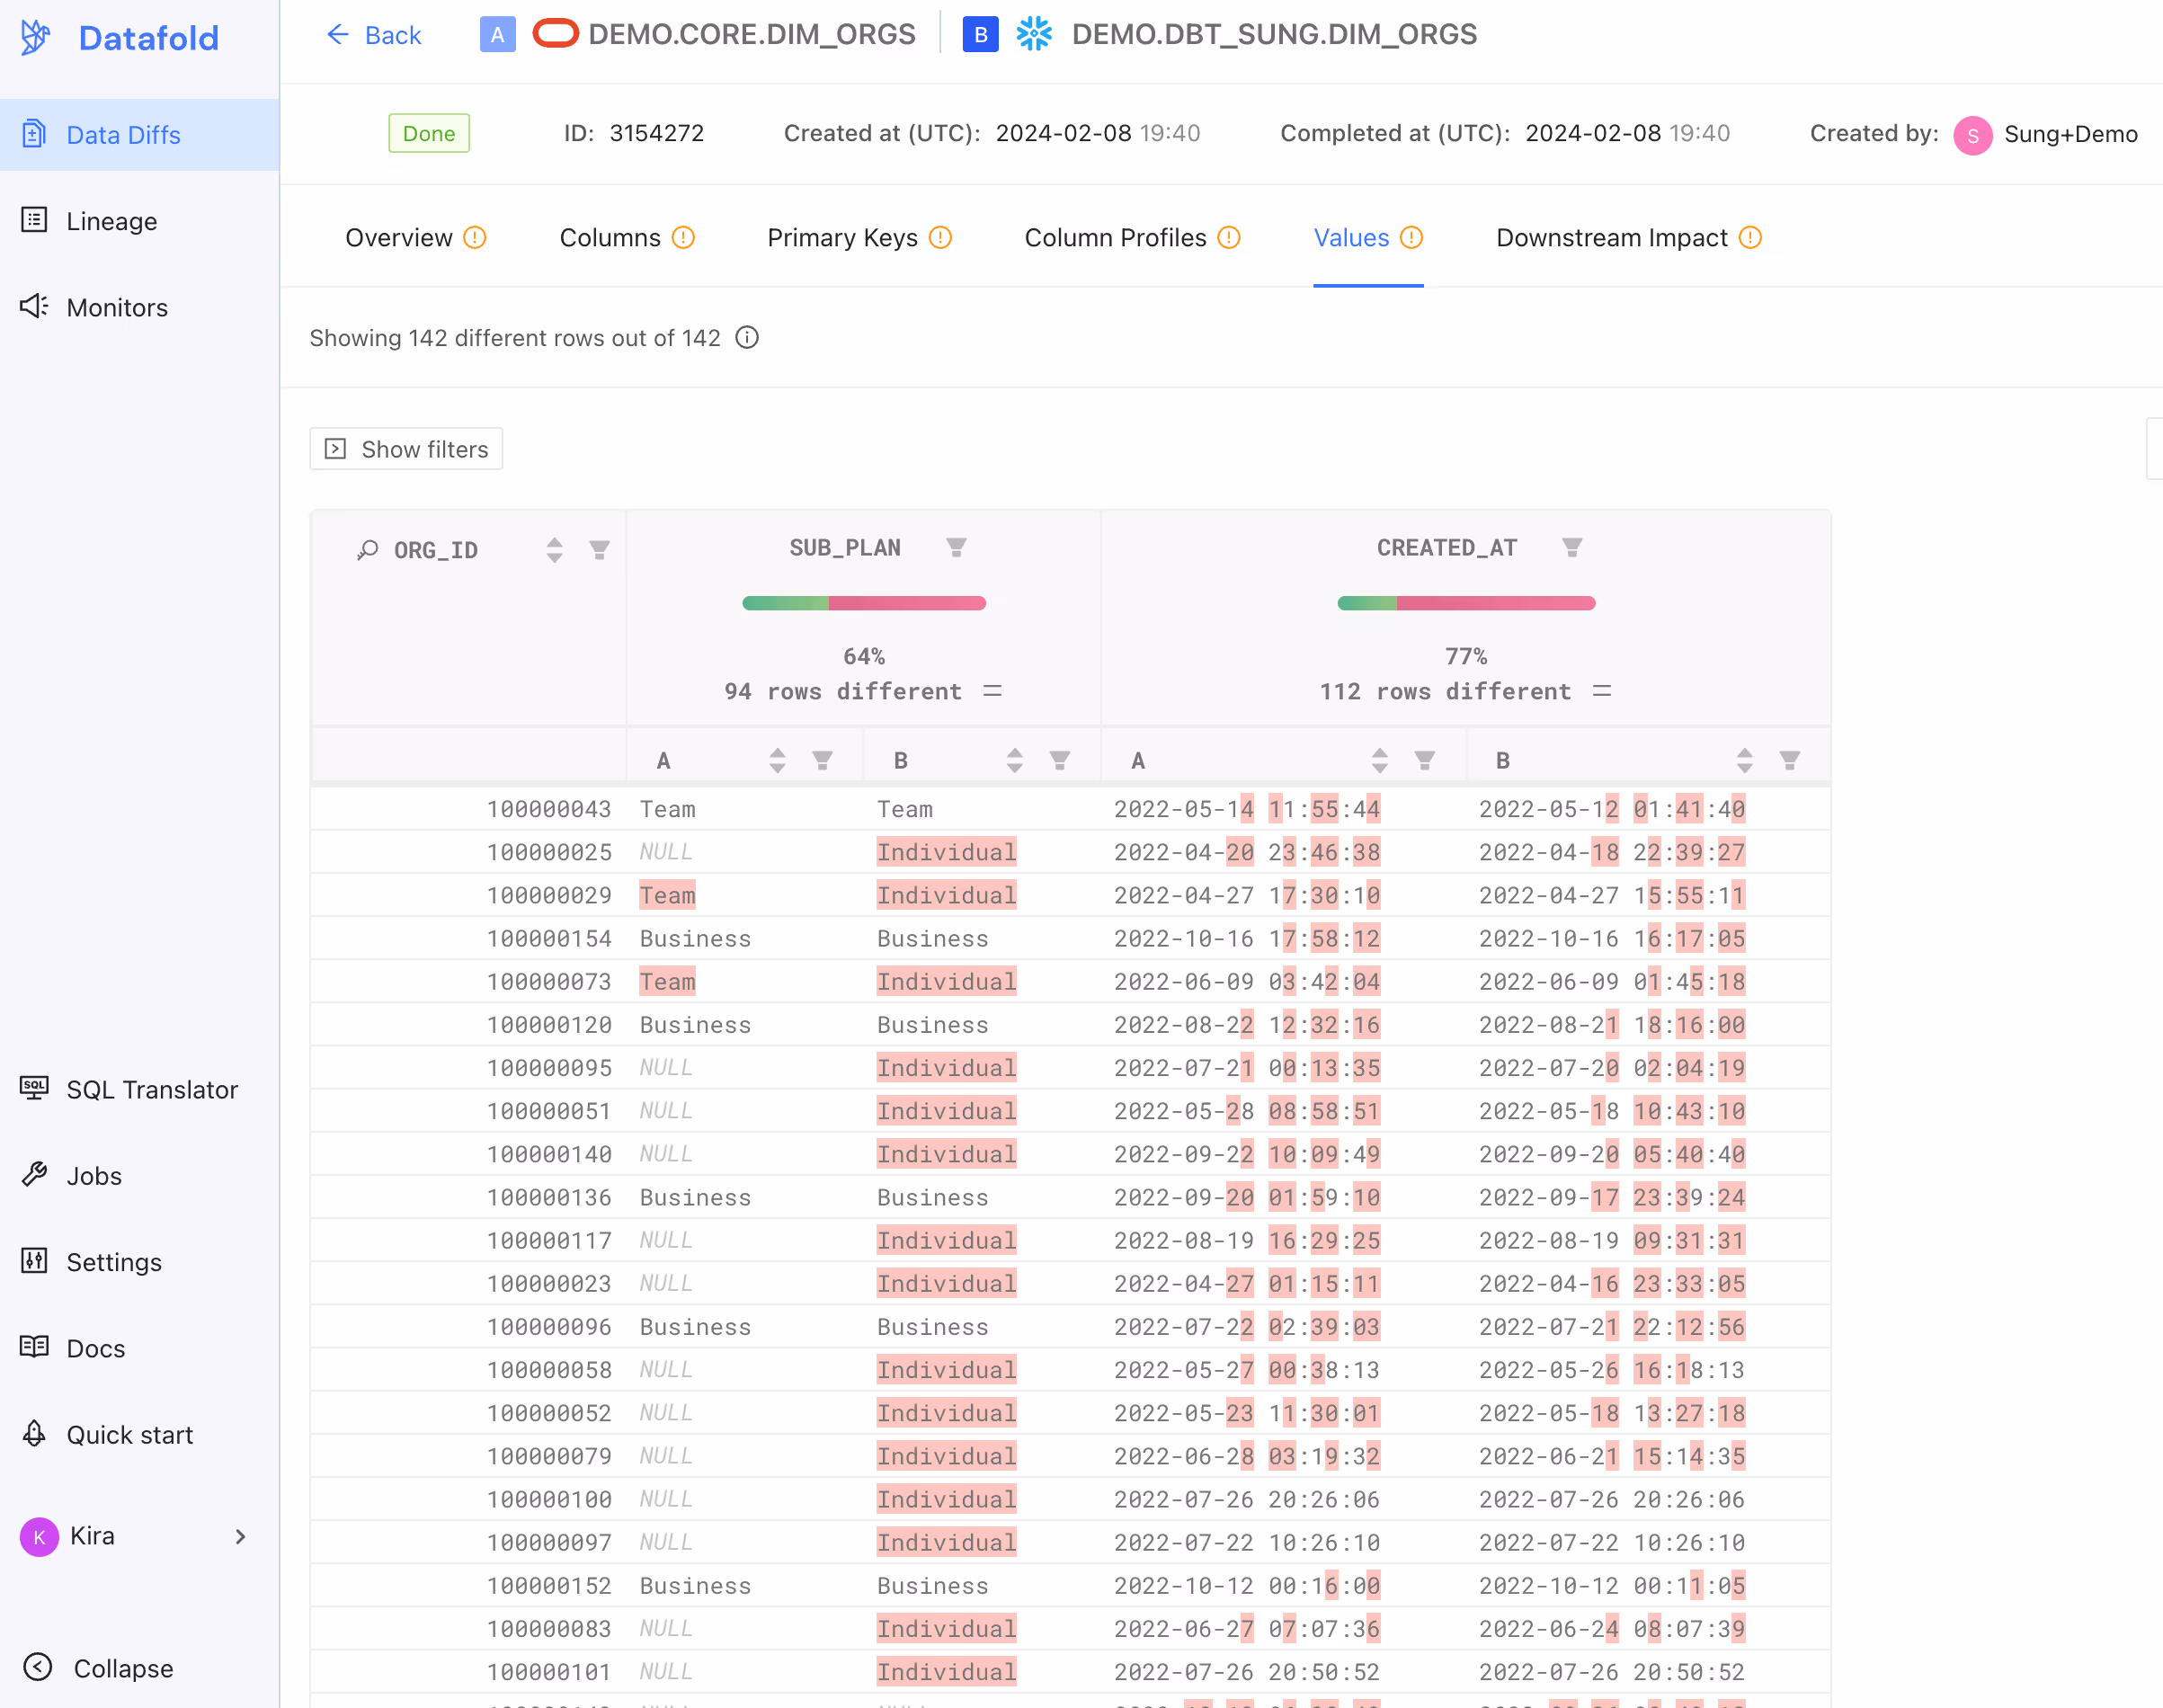The height and width of the screenshot is (1708, 2163).
Task: Sort the ORG_ID column
Action: (554, 550)
